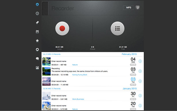The image size is (177, 111).
Task: Click the '00:00:31 - 487 KB' details
Action: 59,65
